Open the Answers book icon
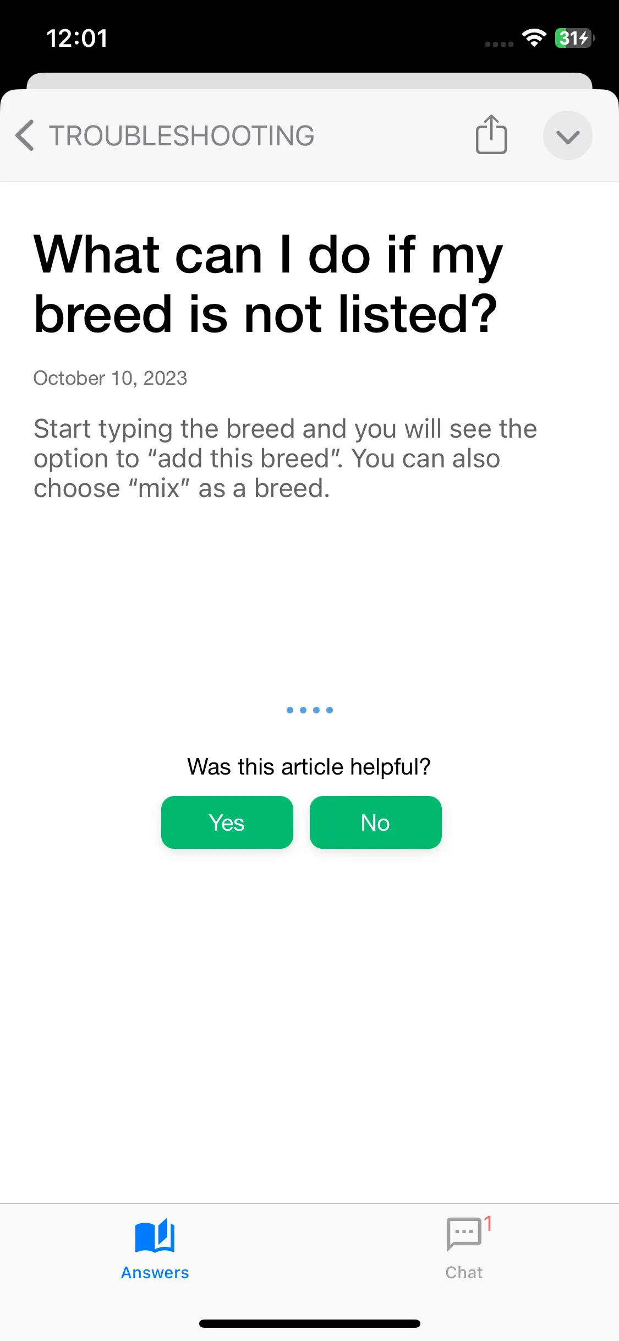This screenshot has width=619, height=1341. point(155,1236)
